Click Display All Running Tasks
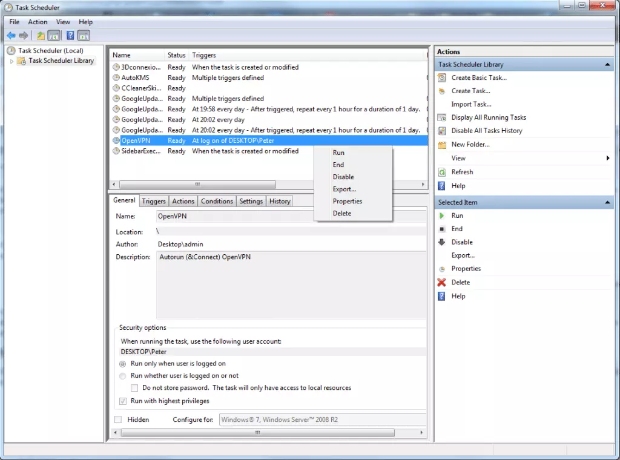 tap(488, 117)
